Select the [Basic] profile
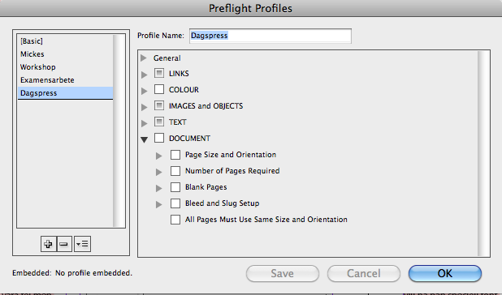The height and width of the screenshot is (295, 502). (65, 41)
